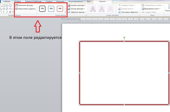Click the Эффекты фигур icon
The height and width of the screenshot is (112, 170).
69,12
